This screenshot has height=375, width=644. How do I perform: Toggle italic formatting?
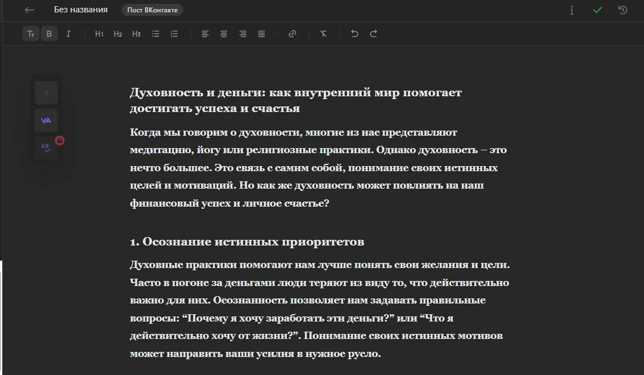[x=68, y=34]
